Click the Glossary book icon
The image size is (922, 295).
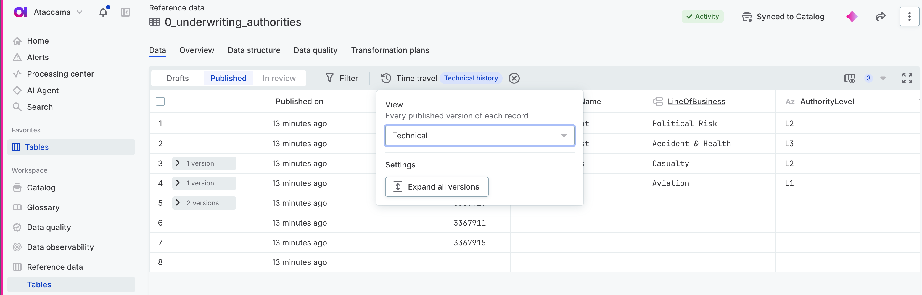[x=17, y=207]
